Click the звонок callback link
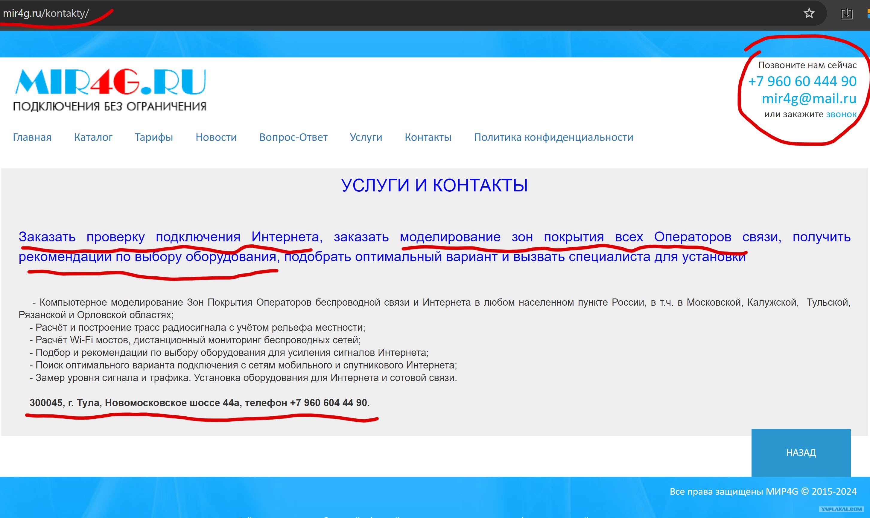The height and width of the screenshot is (518, 870). 841,114
